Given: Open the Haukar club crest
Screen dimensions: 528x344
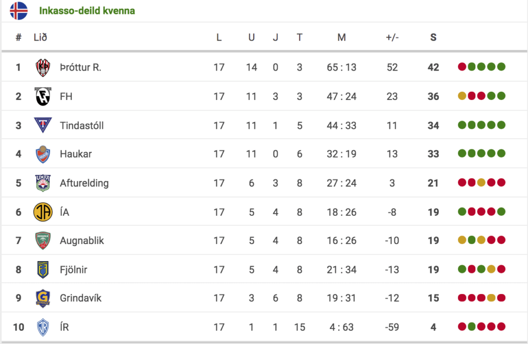Looking at the screenshot, I should tap(43, 154).
